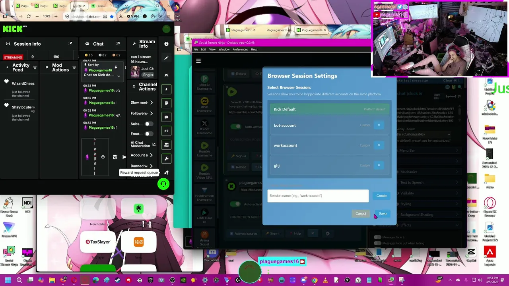Viewport: 509px width, 286px height.
Task: Select the ghj session row
Action: point(330,165)
